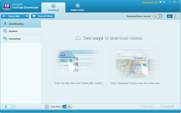Click the Download button tutorial illustration
Image resolution: width=181 pixels, height=113 pixels.
point(135,63)
